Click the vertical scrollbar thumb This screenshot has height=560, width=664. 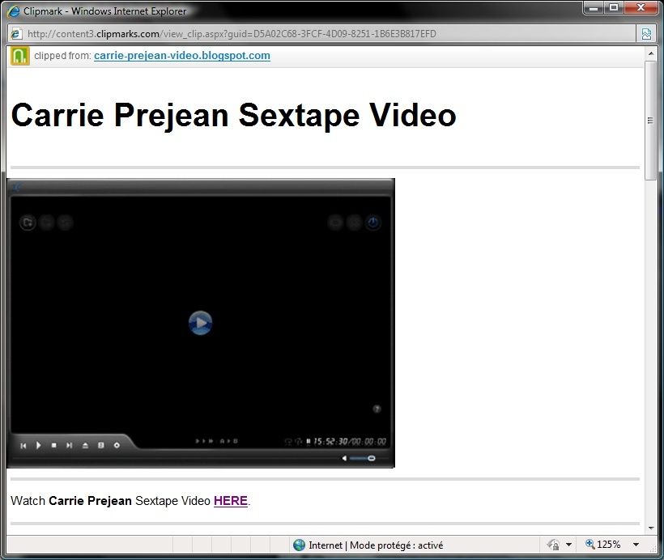click(x=650, y=121)
